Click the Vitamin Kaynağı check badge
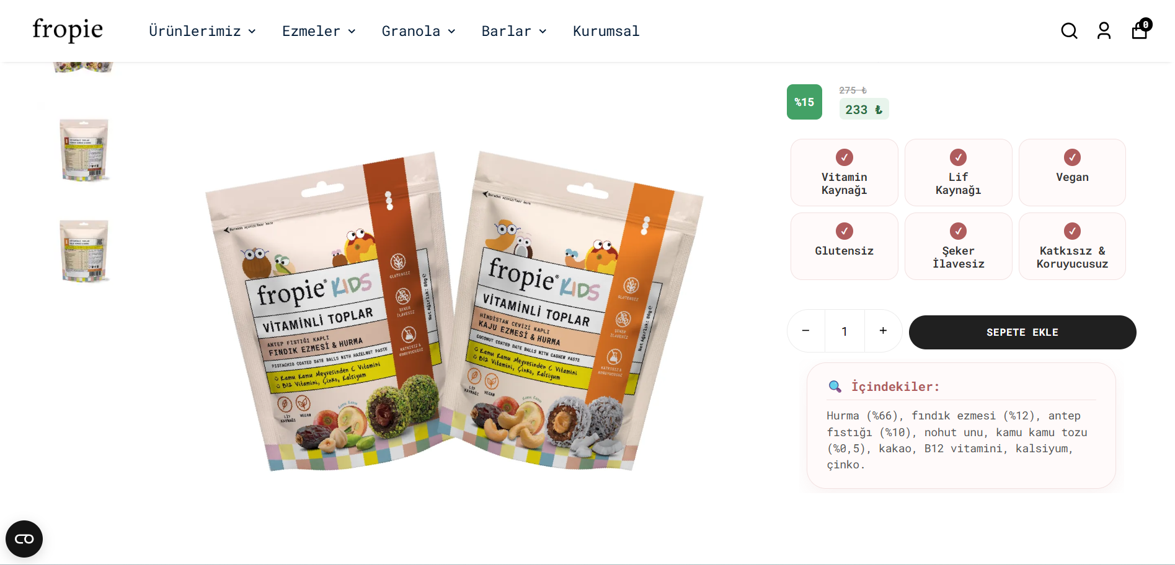1175x565 pixels. pos(844,172)
